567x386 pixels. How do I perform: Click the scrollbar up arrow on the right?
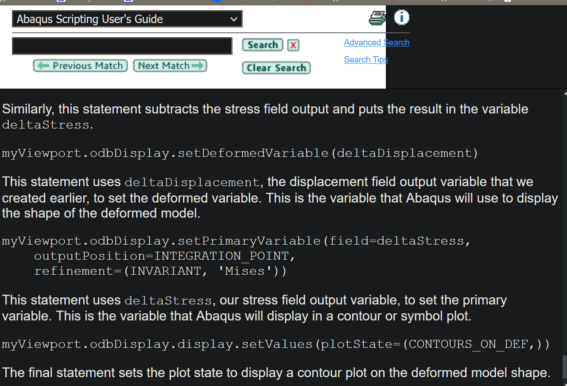(x=563, y=93)
